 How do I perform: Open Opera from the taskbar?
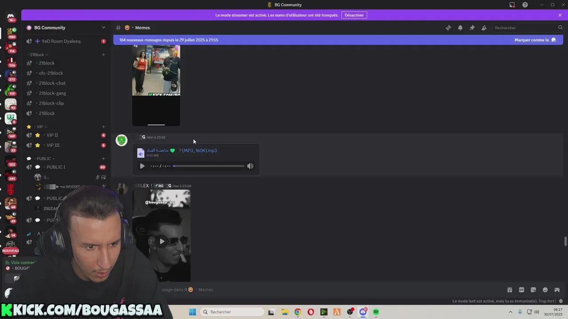311,312
